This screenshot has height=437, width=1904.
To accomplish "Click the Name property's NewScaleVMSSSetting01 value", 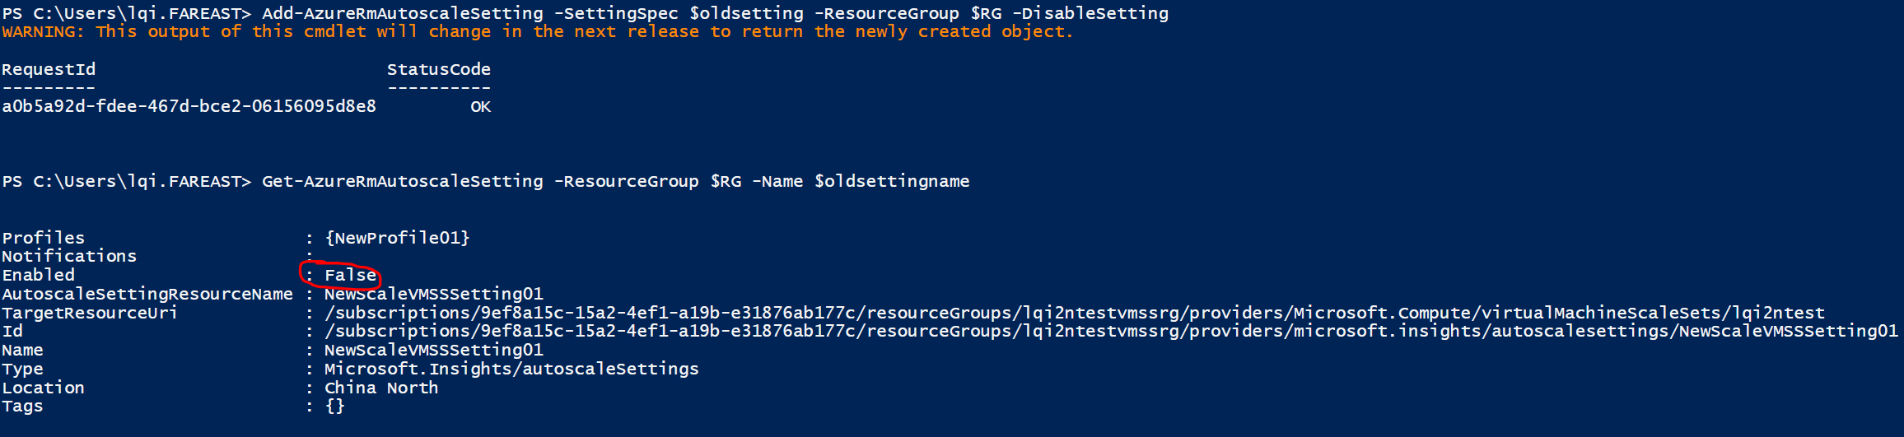I will click(433, 351).
